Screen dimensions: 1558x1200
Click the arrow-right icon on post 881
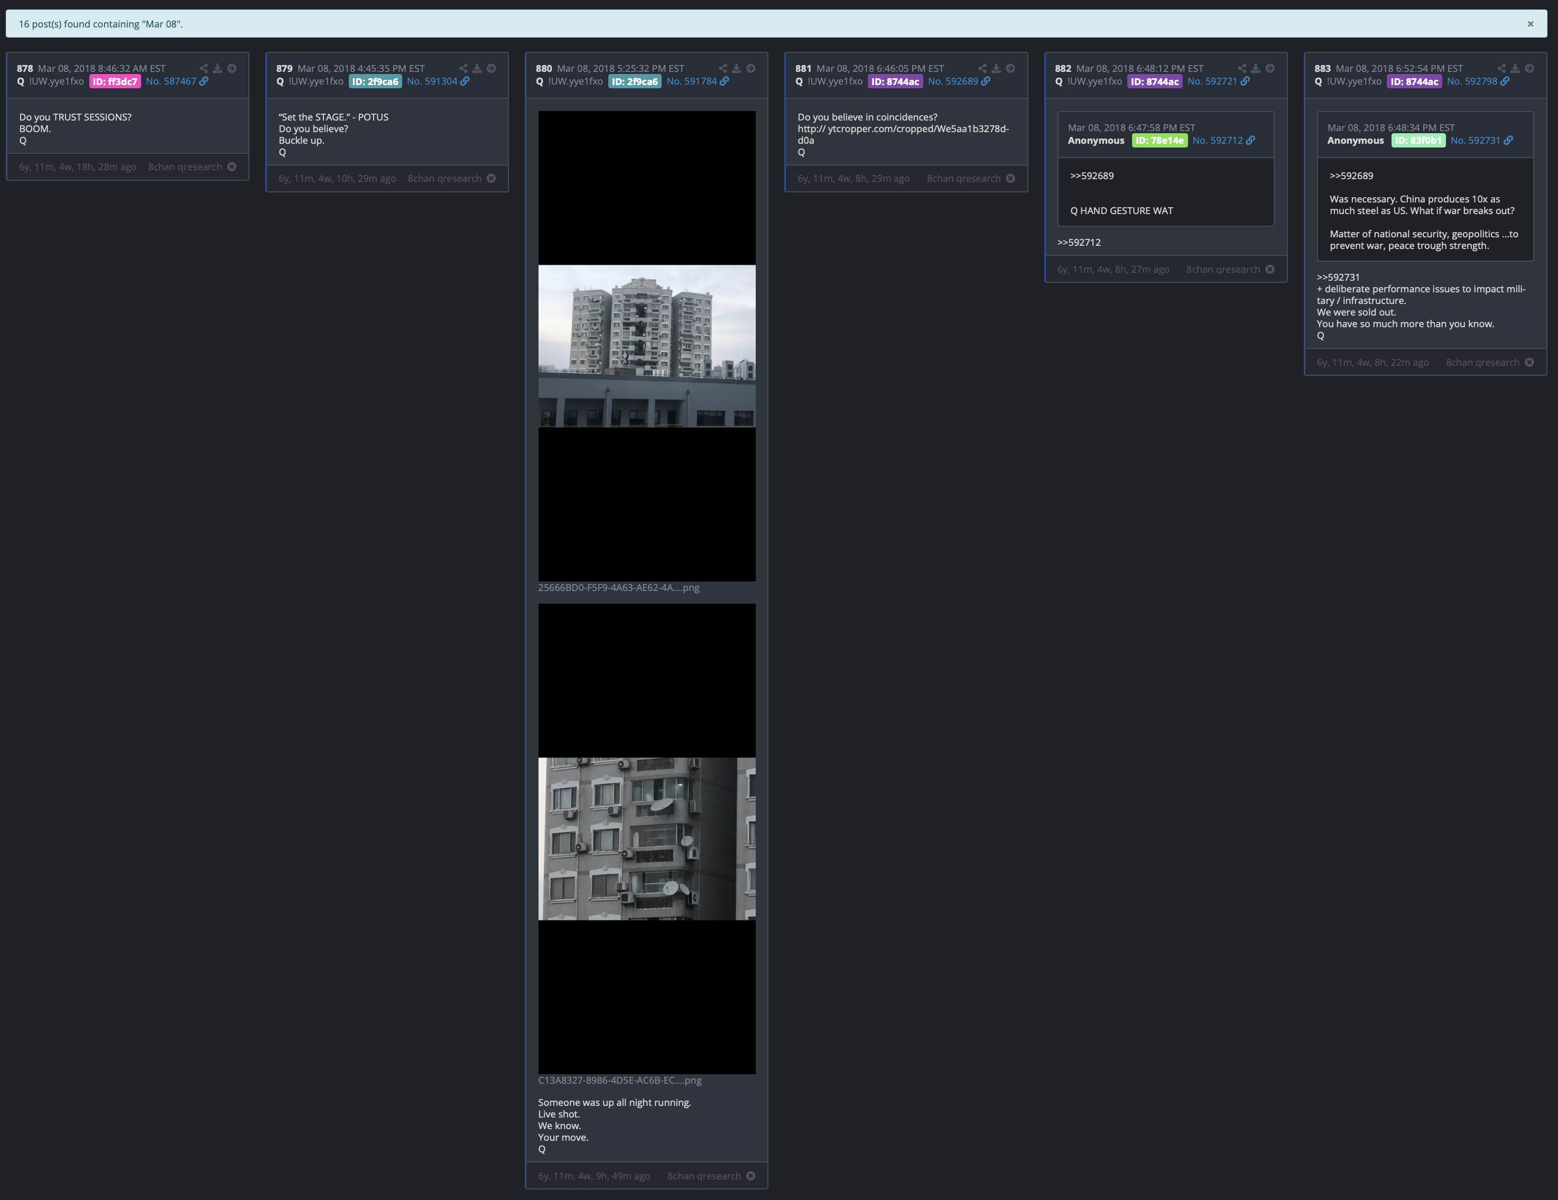point(1011,69)
